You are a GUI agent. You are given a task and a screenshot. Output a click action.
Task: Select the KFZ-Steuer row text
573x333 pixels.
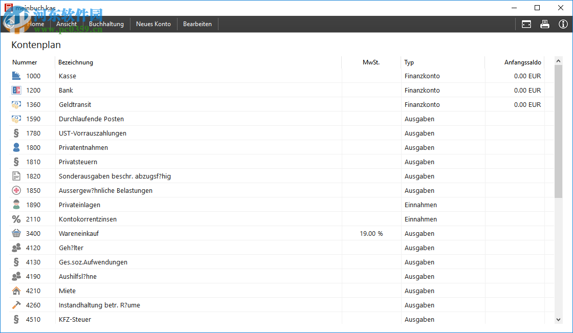tap(75, 319)
